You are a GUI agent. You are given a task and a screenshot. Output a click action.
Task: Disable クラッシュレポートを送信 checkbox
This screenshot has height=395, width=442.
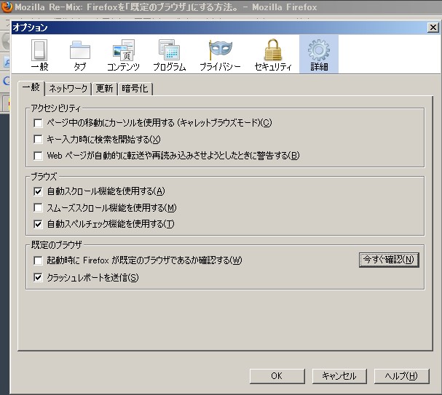tap(38, 277)
